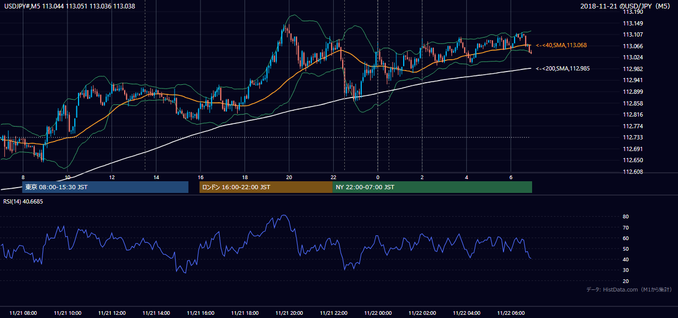Click price axis value 112.691
The image size is (678, 318).
(632, 149)
